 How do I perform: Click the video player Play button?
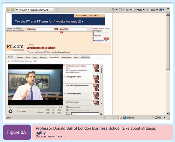coord(10,111)
